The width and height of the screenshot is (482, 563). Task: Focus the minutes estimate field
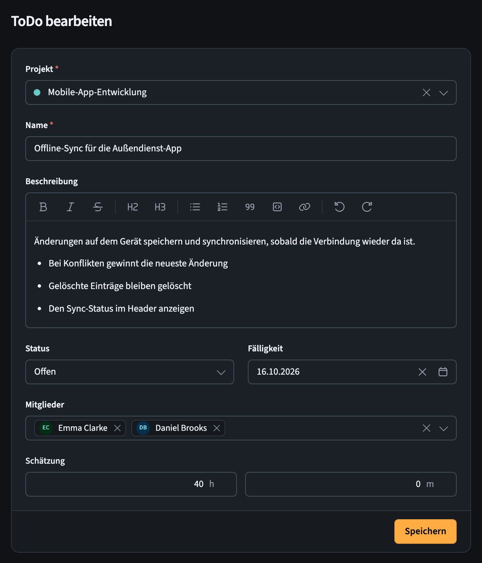(x=351, y=484)
